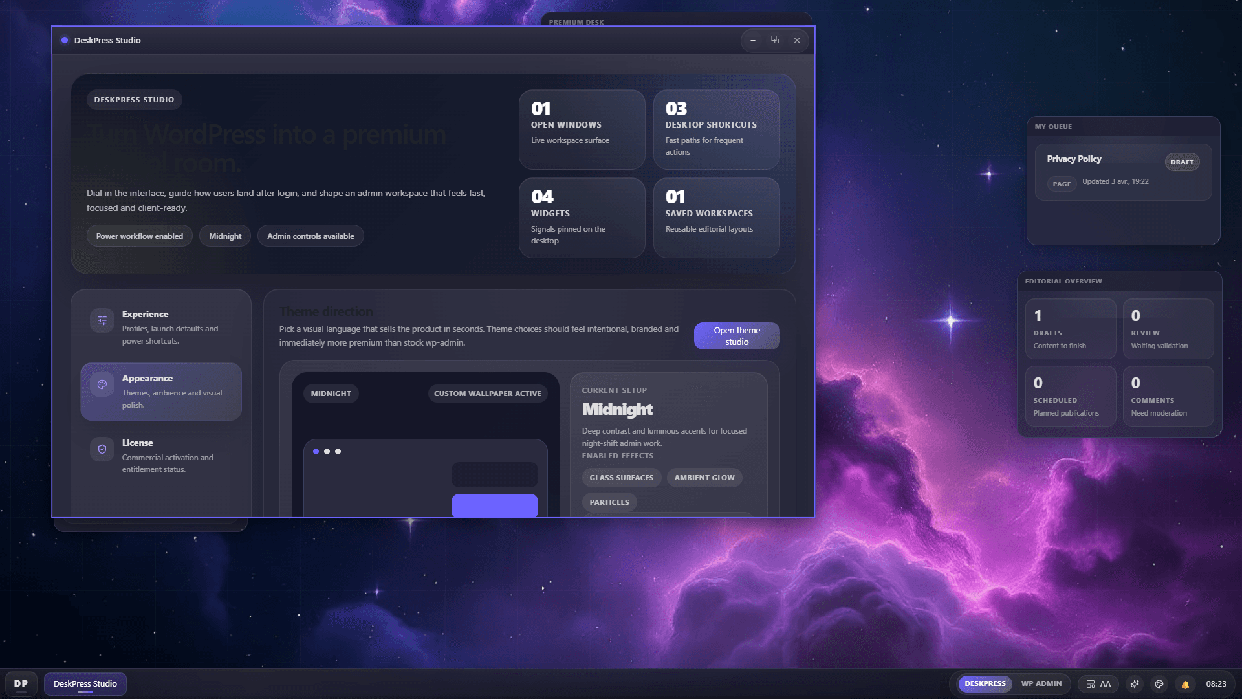Toggle the Power workflow enabled chip
Image resolution: width=1242 pixels, height=699 pixels.
139,236
